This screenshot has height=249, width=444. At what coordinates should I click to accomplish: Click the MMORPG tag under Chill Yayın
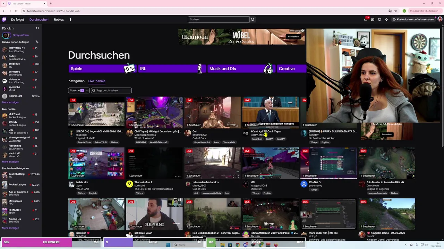[141, 142]
